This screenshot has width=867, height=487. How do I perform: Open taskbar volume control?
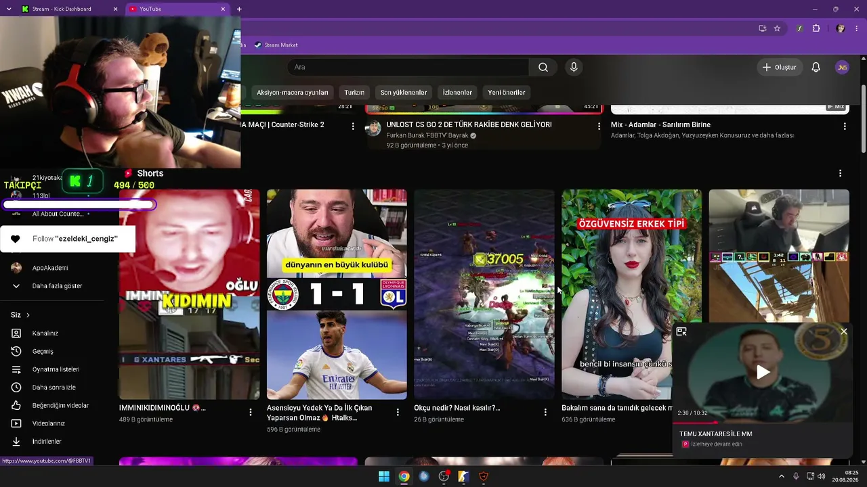point(822,476)
